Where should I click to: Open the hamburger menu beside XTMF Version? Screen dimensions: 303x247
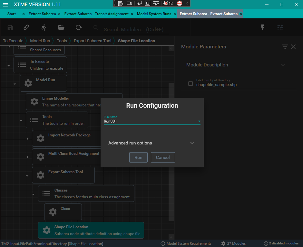[5, 5]
